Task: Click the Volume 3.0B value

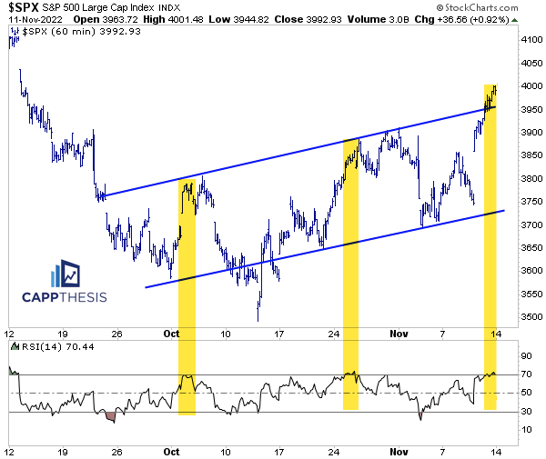Action: (379, 19)
